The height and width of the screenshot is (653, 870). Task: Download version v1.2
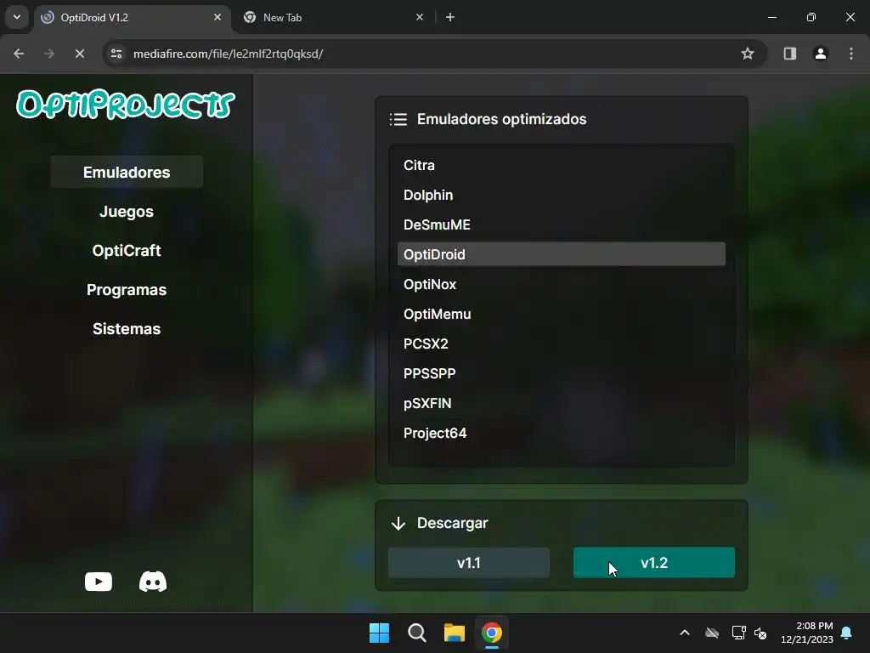pos(653,563)
